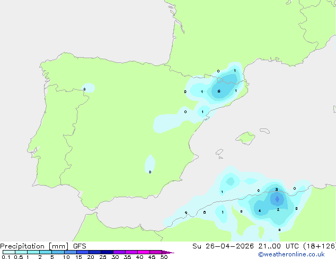Select the 10–15 mm legend color swatch
Viewport: 336px width, 259px height.
click(70, 252)
